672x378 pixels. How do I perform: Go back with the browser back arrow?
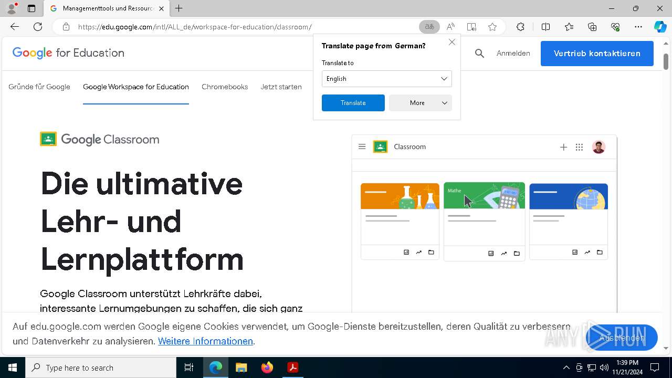coord(15,27)
